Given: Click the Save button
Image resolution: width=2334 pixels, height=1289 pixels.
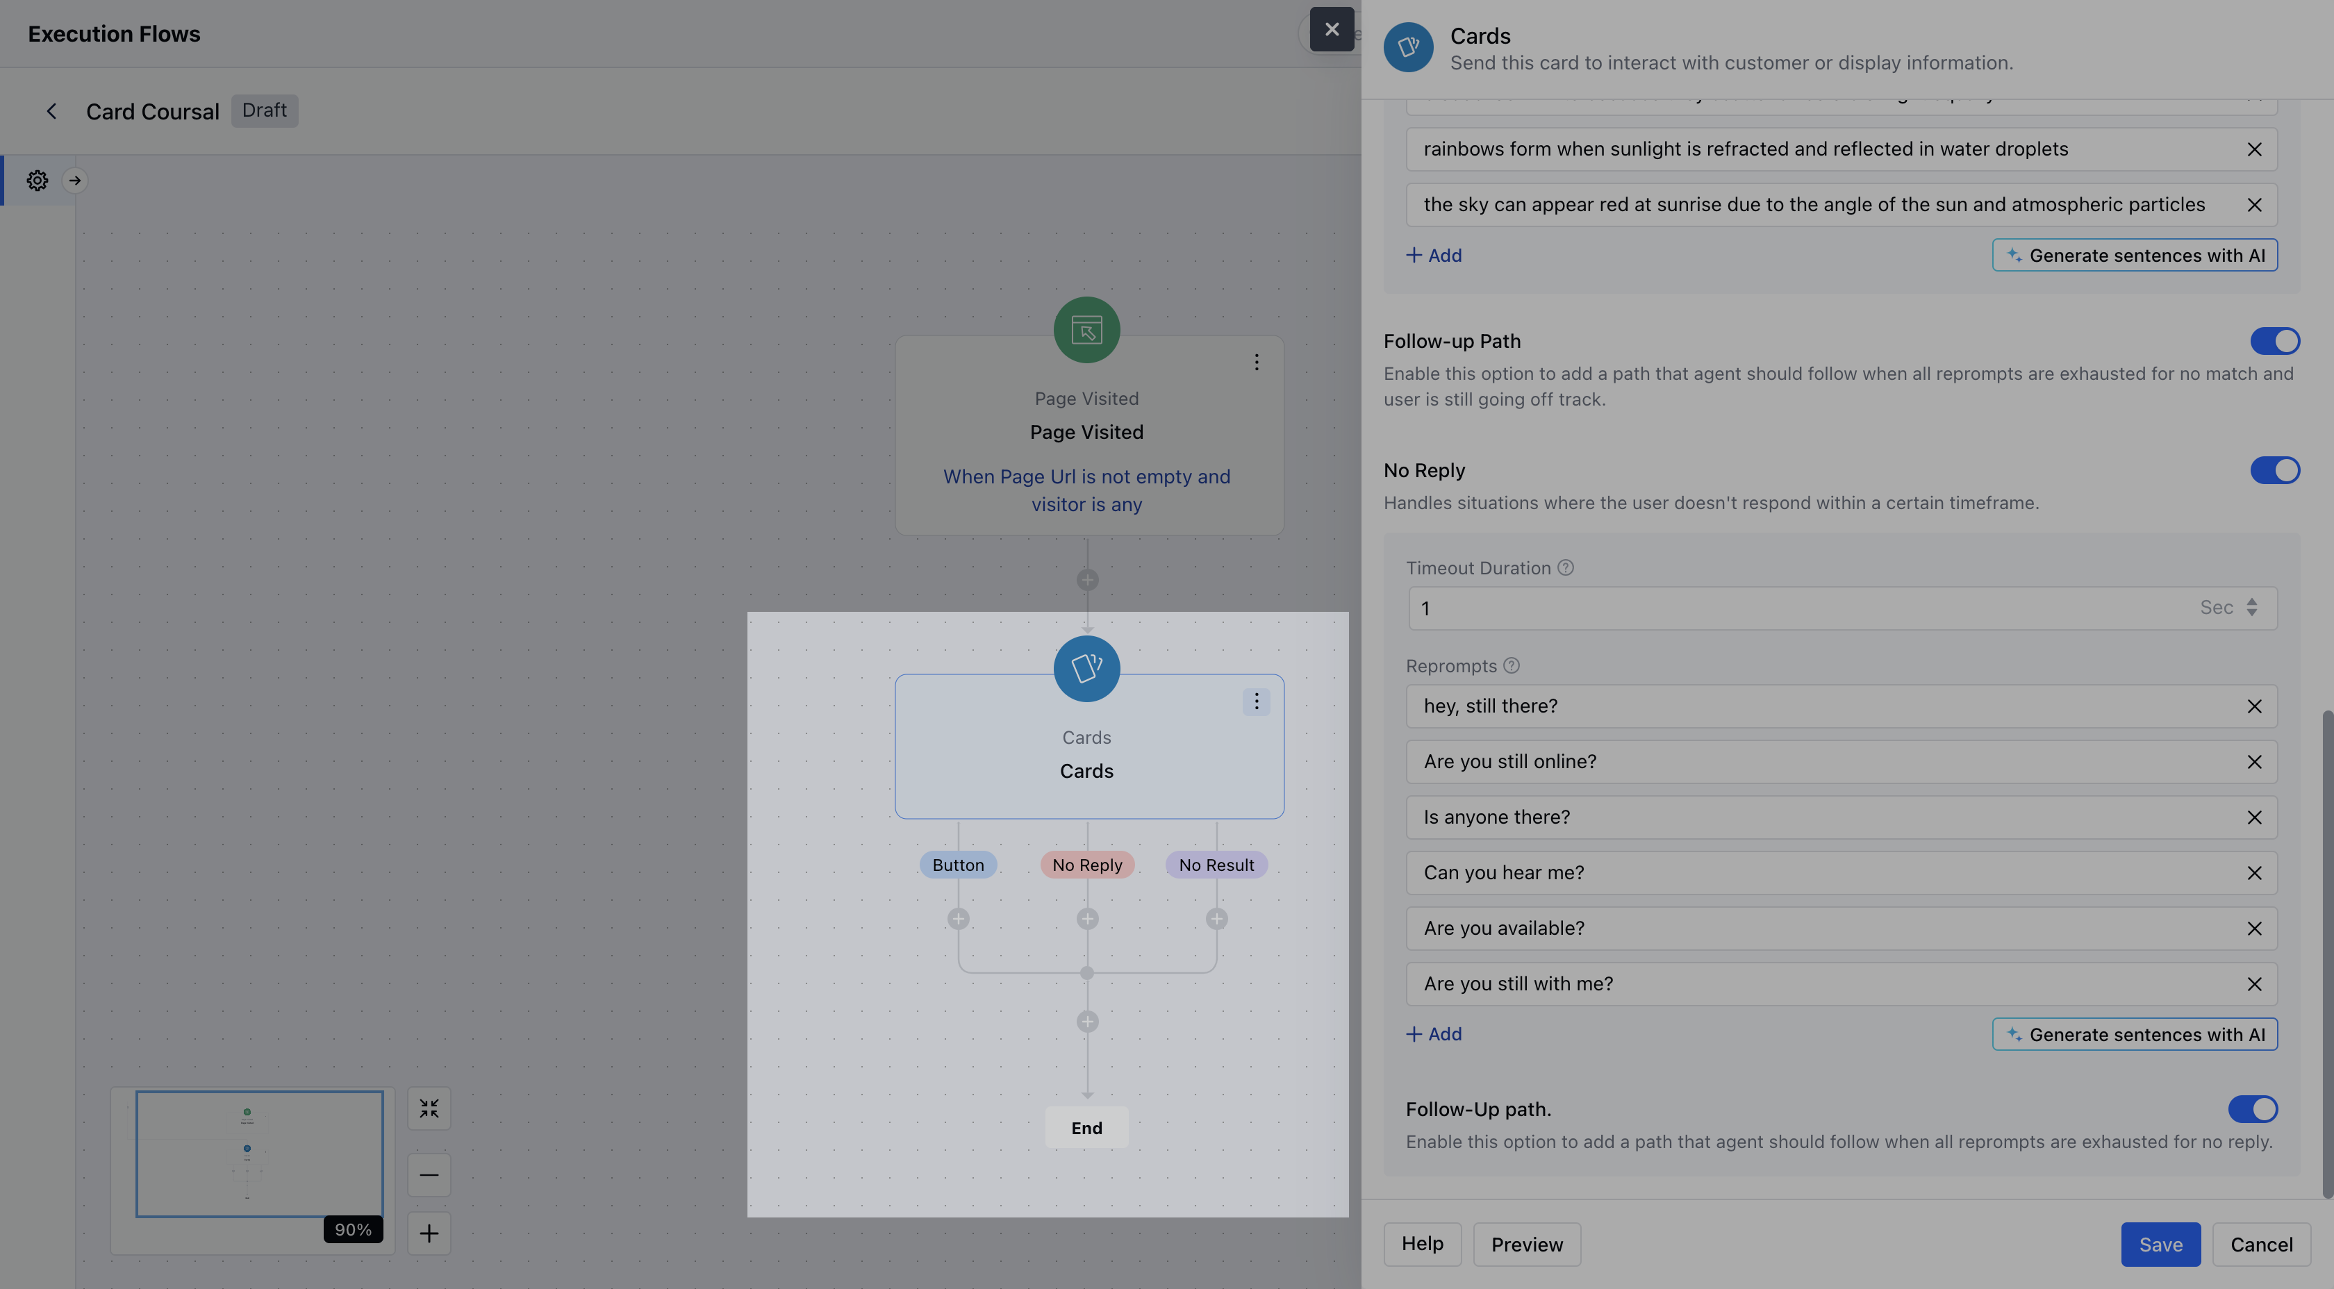Looking at the screenshot, I should pos(2160,1245).
